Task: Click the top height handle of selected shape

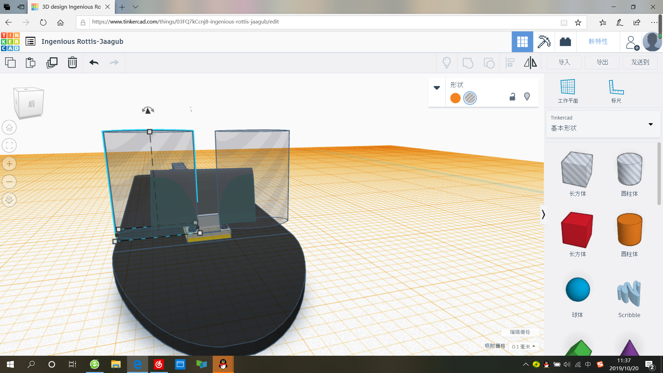Action: point(150,132)
